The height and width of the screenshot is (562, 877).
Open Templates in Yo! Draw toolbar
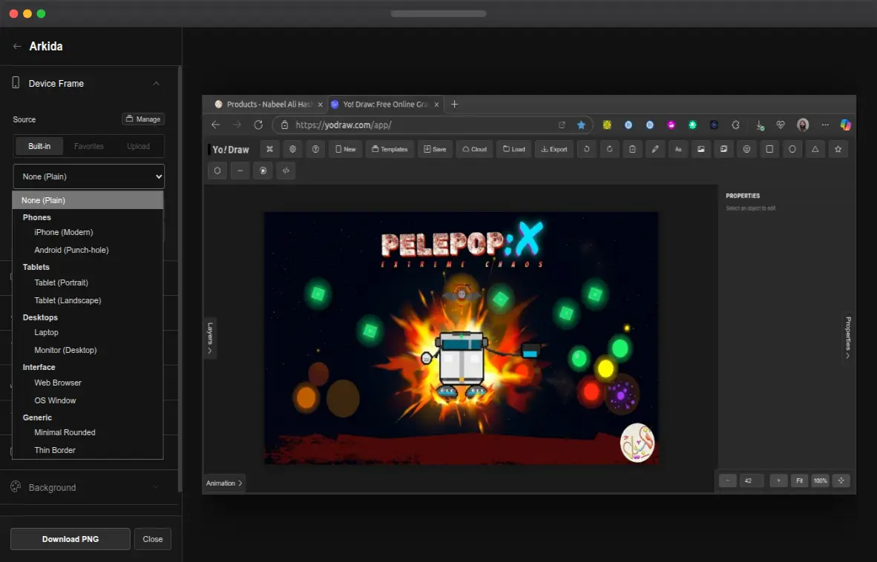(390, 149)
